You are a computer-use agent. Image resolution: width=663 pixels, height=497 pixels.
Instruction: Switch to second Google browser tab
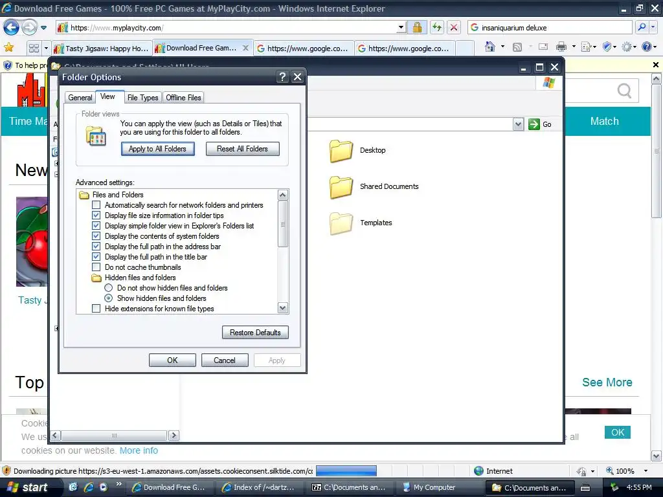point(405,48)
